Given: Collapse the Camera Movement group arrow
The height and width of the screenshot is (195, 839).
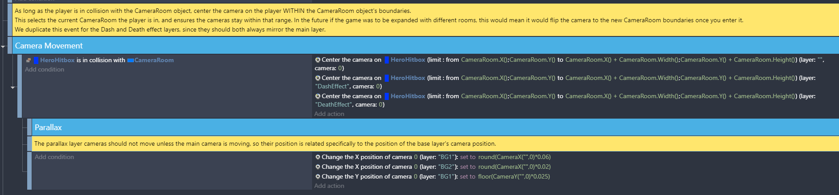Looking at the screenshot, I should pyautogui.click(x=3, y=46).
